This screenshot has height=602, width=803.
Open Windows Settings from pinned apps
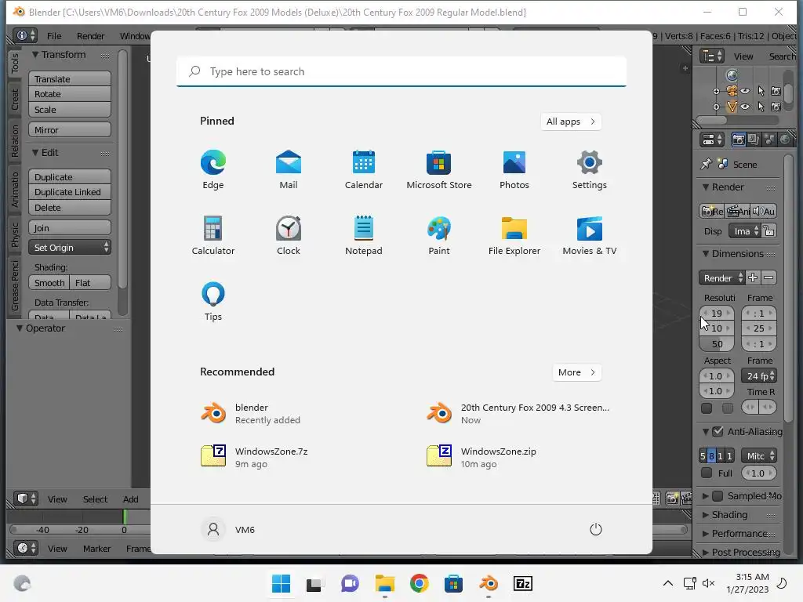coord(590,170)
